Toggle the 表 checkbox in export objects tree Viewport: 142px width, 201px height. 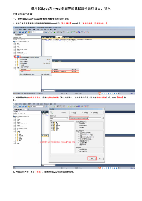[53, 123]
